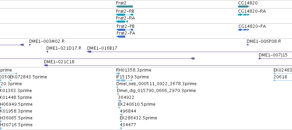This screenshot has height=130, width=292.
Task: Select the Prat2 gene glyph
Action: coord(124,7)
